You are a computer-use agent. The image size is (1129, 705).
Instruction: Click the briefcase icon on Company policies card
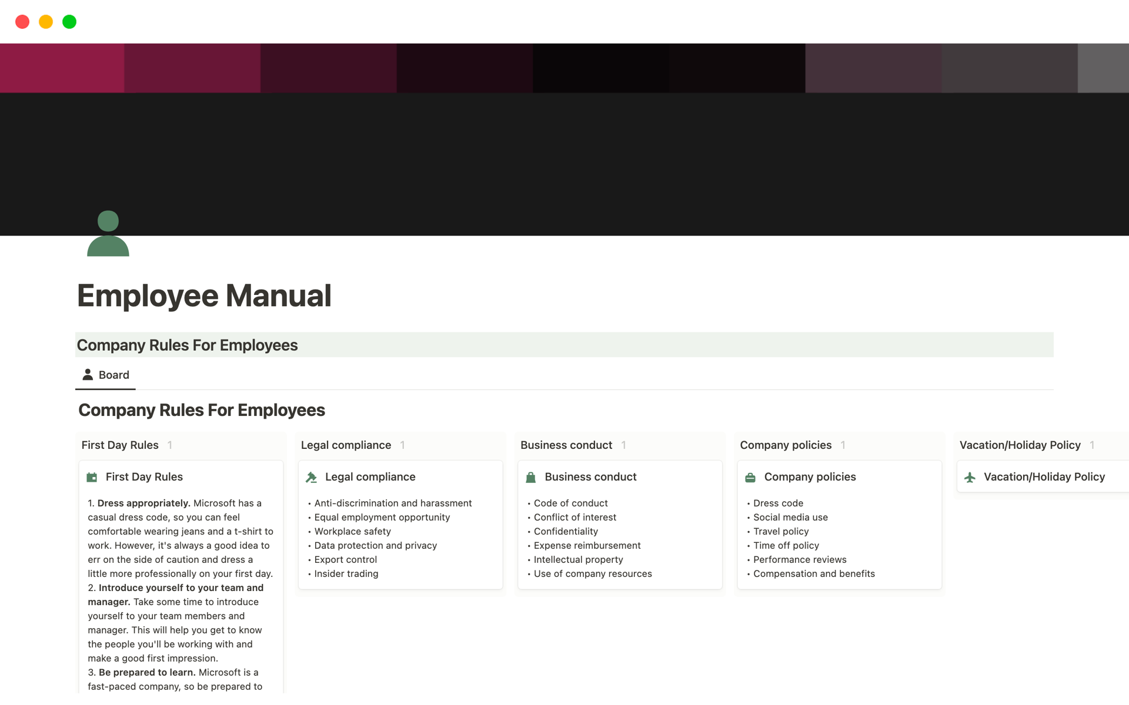tap(750, 477)
